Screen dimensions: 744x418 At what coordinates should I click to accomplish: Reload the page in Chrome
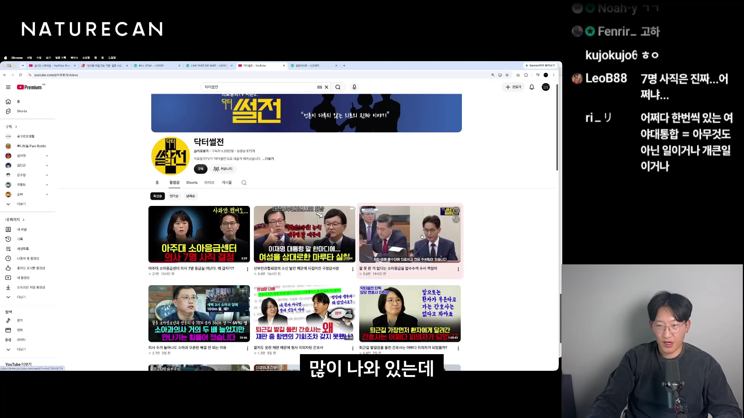(21, 75)
